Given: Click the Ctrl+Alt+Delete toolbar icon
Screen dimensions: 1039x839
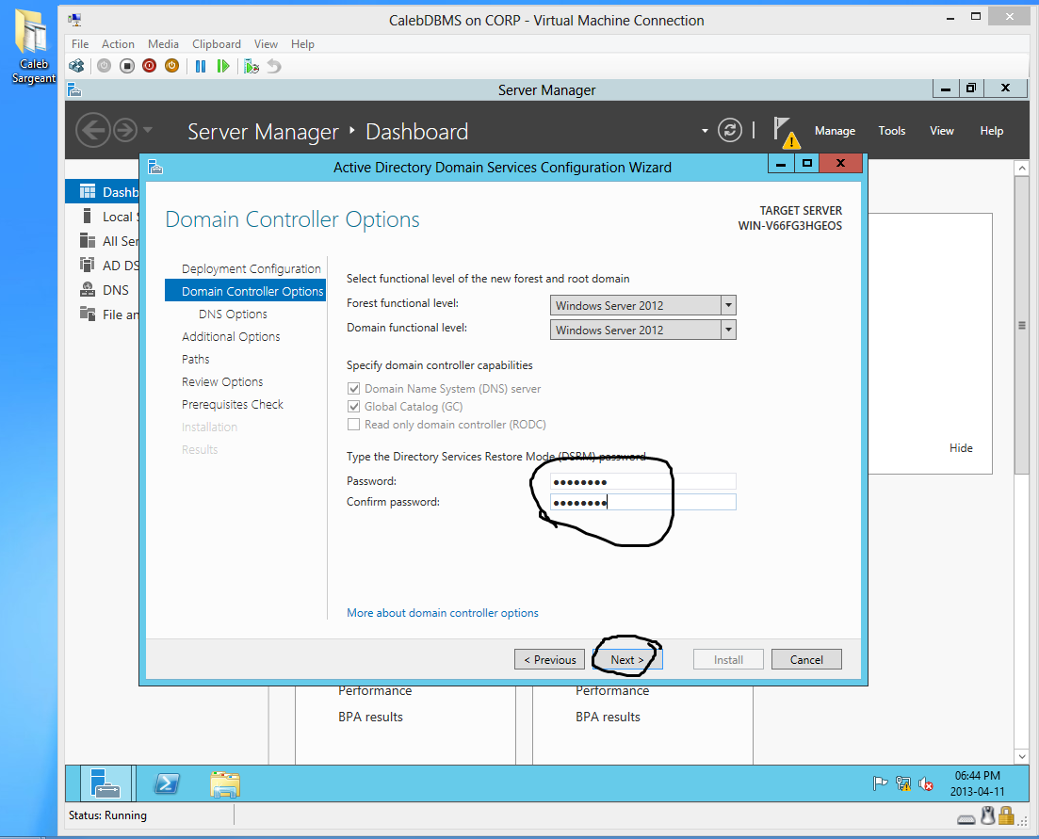Looking at the screenshot, I should pos(77,66).
